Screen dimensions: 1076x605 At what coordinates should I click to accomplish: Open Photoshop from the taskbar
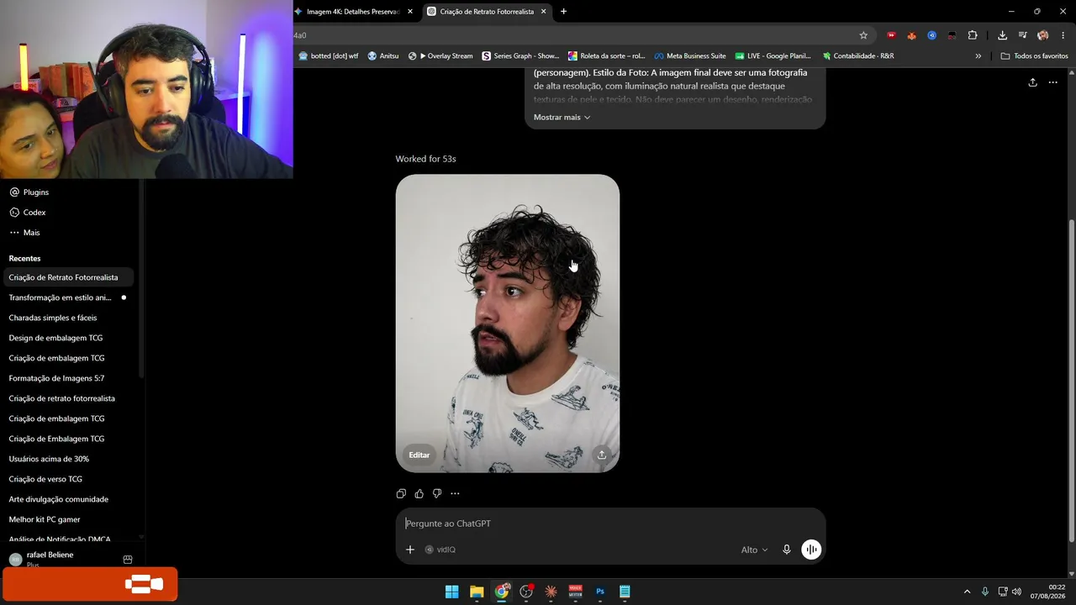point(600,592)
